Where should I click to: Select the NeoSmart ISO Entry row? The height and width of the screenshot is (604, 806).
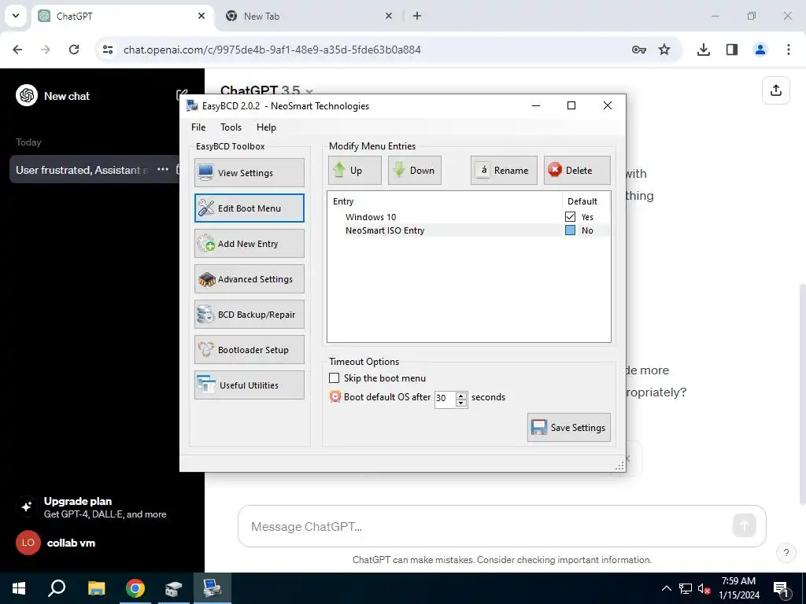click(x=468, y=230)
